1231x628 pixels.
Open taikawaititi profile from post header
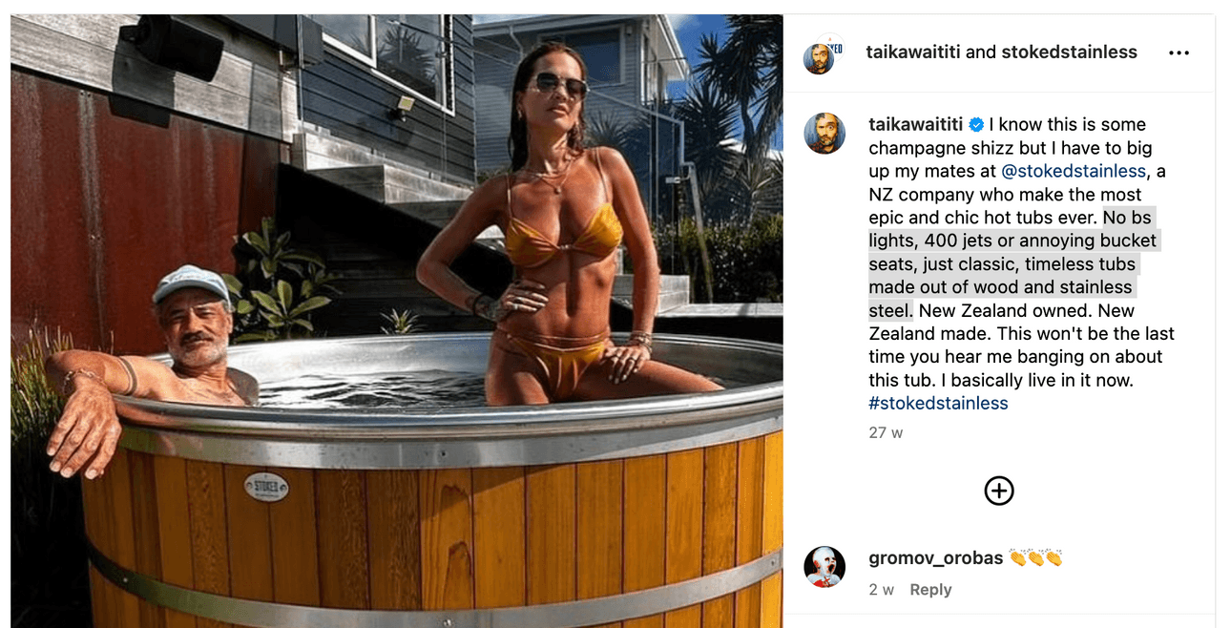(x=913, y=52)
